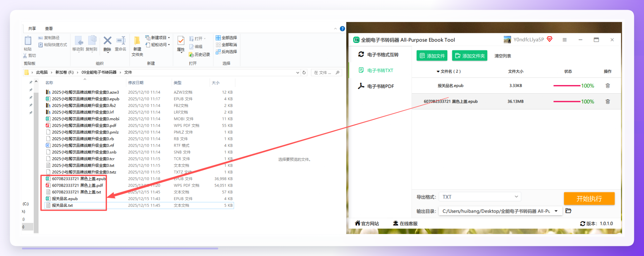Viewport: 644px width, 256px height.
Task: Click the red X Delete icon
Action: tap(107, 41)
